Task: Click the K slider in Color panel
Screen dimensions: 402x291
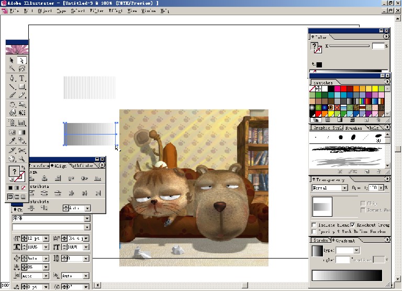Action: pos(350,46)
